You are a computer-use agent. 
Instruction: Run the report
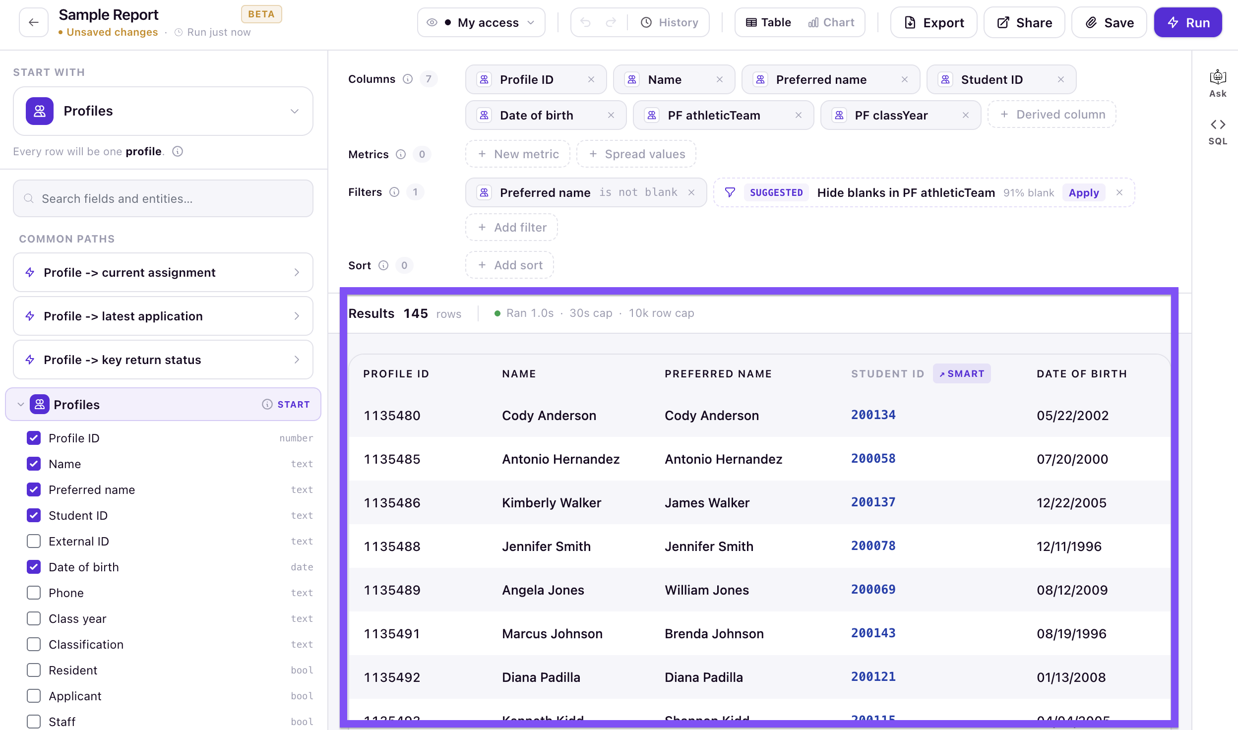(x=1188, y=22)
